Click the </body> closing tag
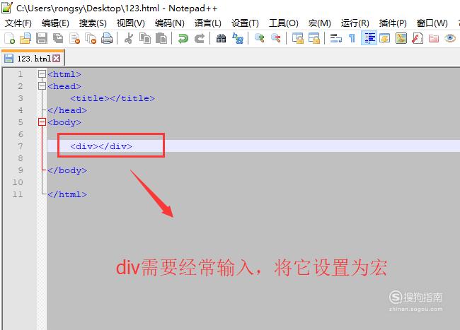This screenshot has width=460, height=330. pos(67,170)
